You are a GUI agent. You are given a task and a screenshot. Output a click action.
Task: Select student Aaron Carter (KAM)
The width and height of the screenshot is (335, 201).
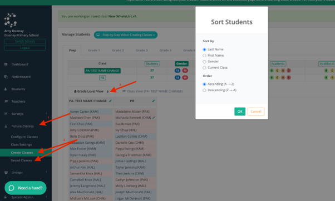point(91,112)
